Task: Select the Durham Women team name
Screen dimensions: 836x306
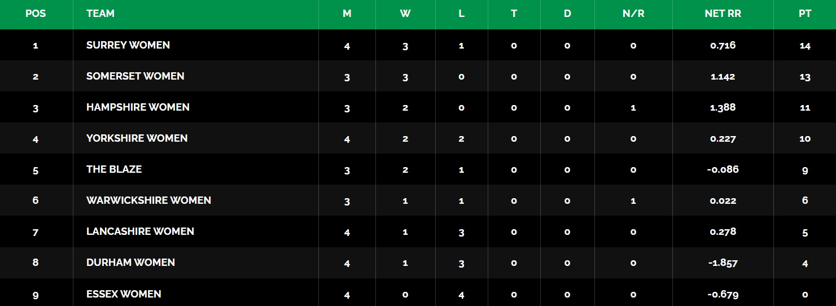Action: click(130, 263)
